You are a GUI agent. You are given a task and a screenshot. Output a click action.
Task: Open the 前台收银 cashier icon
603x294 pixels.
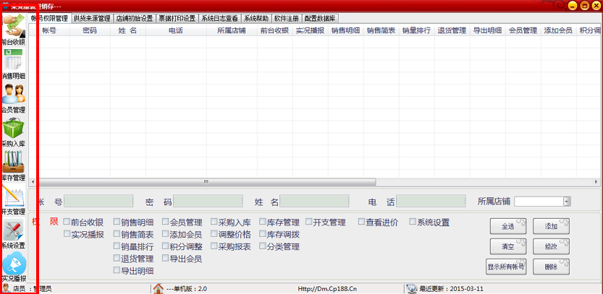[x=14, y=25]
